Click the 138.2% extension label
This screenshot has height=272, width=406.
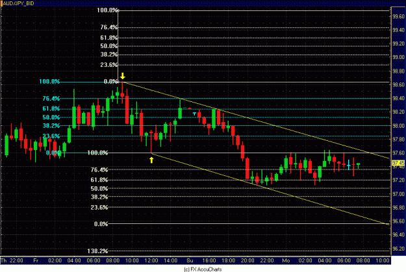97,251
